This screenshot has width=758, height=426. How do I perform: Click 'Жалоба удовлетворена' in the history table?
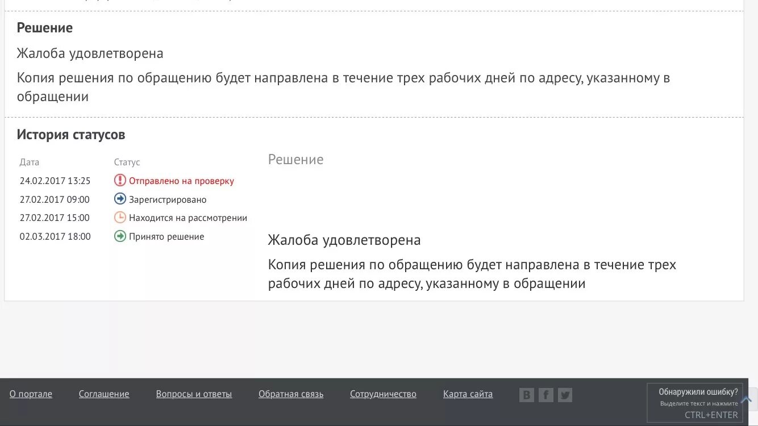[x=344, y=240]
